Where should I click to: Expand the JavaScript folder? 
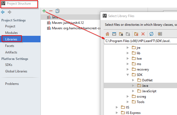tap(133, 91)
